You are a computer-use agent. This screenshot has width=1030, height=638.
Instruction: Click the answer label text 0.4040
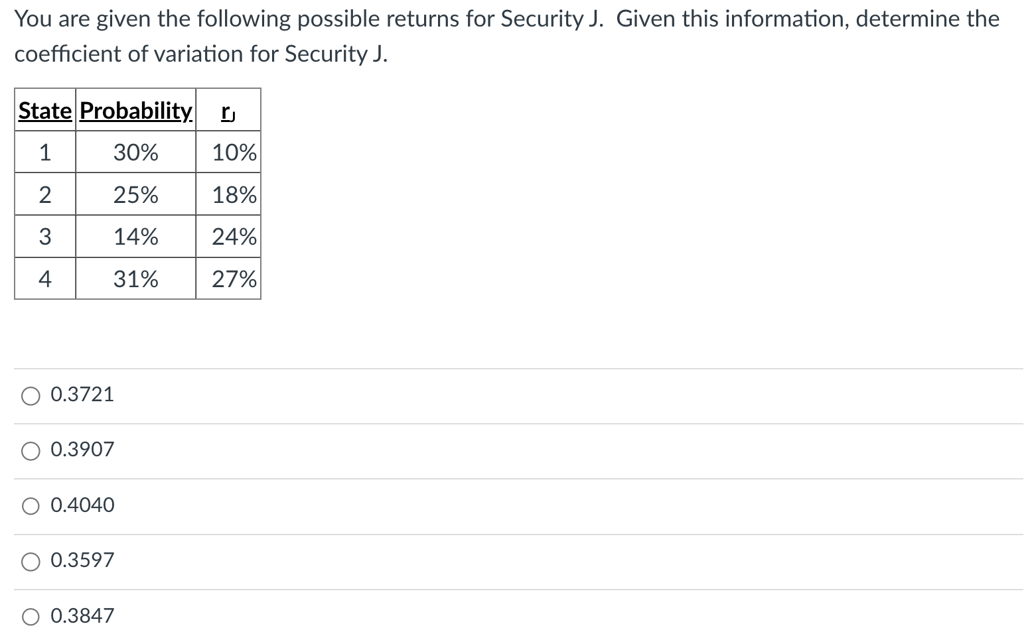[82, 505]
